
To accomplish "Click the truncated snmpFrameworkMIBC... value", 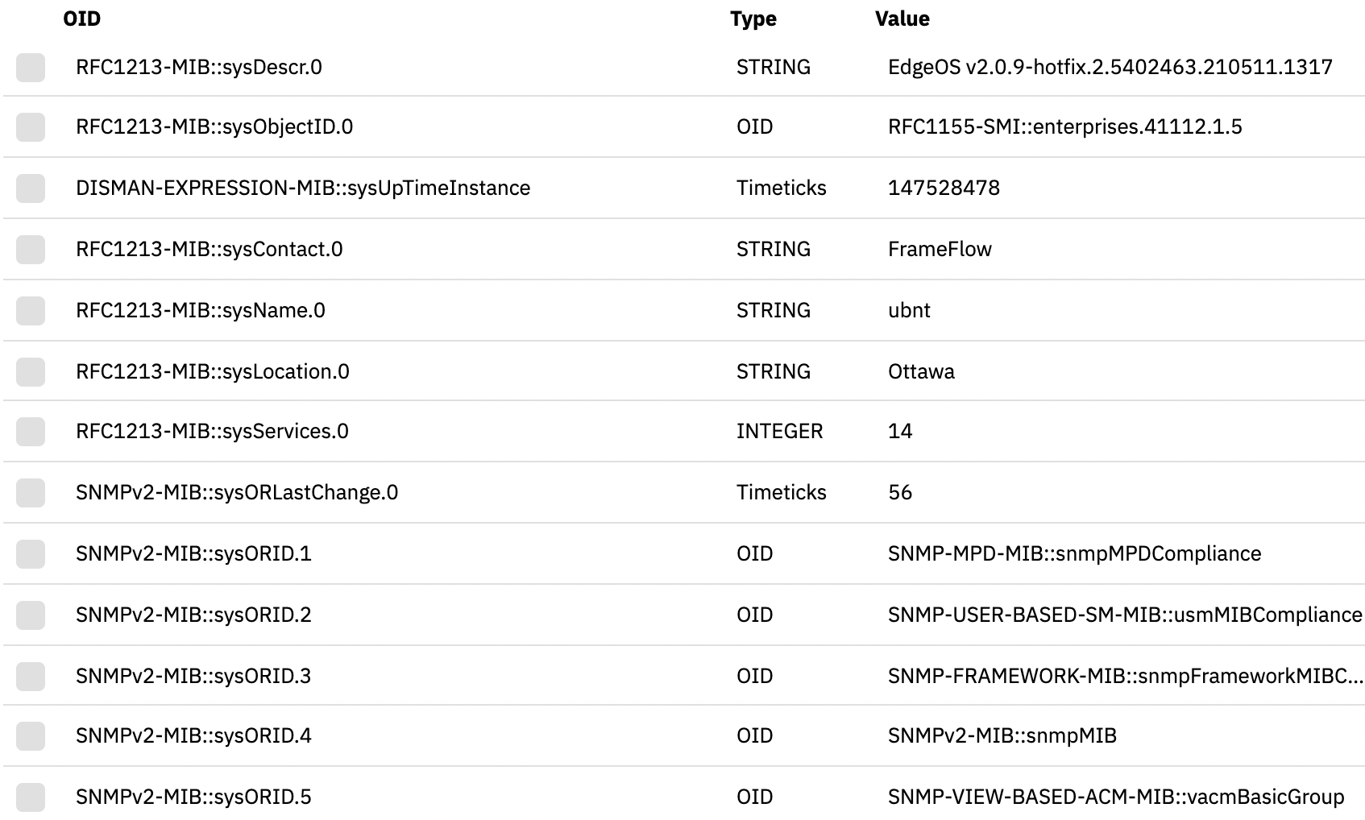I will (1126, 676).
